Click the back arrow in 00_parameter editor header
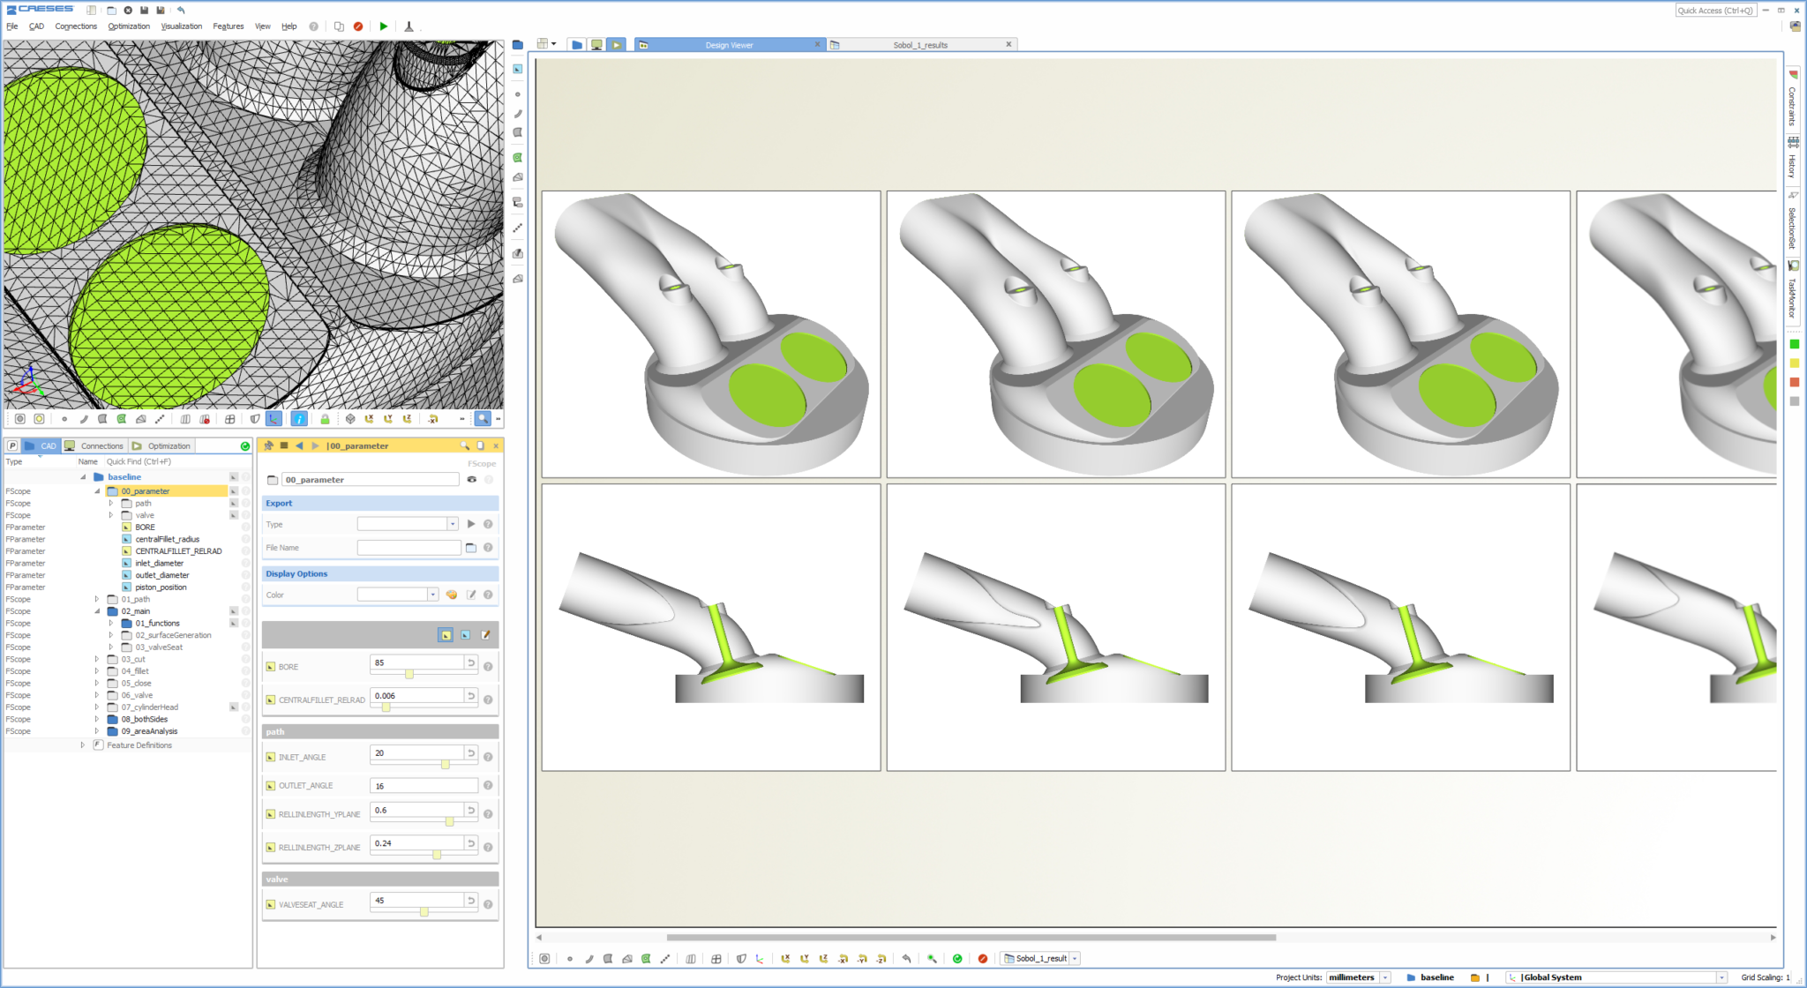 [x=299, y=445]
